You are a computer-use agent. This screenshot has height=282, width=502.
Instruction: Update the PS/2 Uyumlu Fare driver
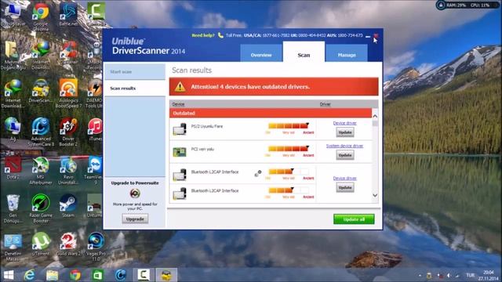[x=345, y=132]
